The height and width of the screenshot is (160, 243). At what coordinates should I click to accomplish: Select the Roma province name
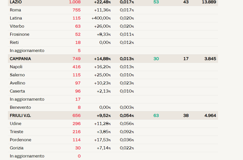click(x=15, y=10)
